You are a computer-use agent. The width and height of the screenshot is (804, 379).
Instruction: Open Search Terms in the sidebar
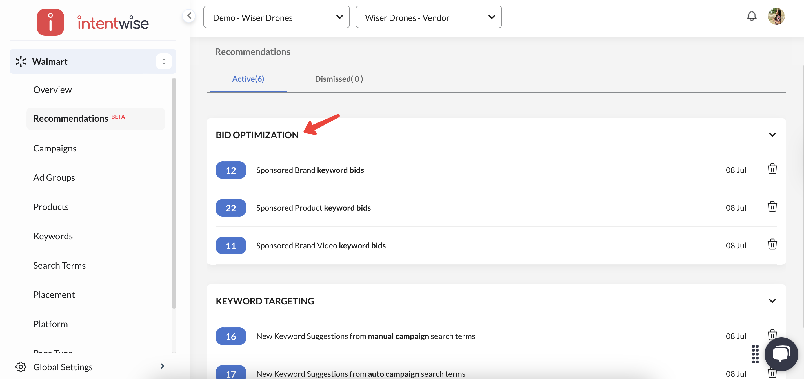[59, 266]
